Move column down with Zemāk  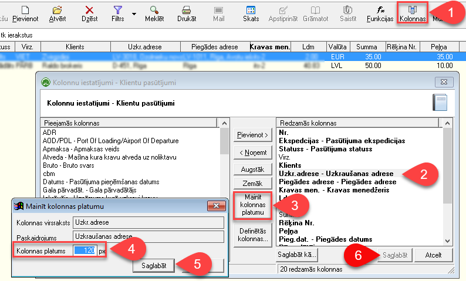252,184
